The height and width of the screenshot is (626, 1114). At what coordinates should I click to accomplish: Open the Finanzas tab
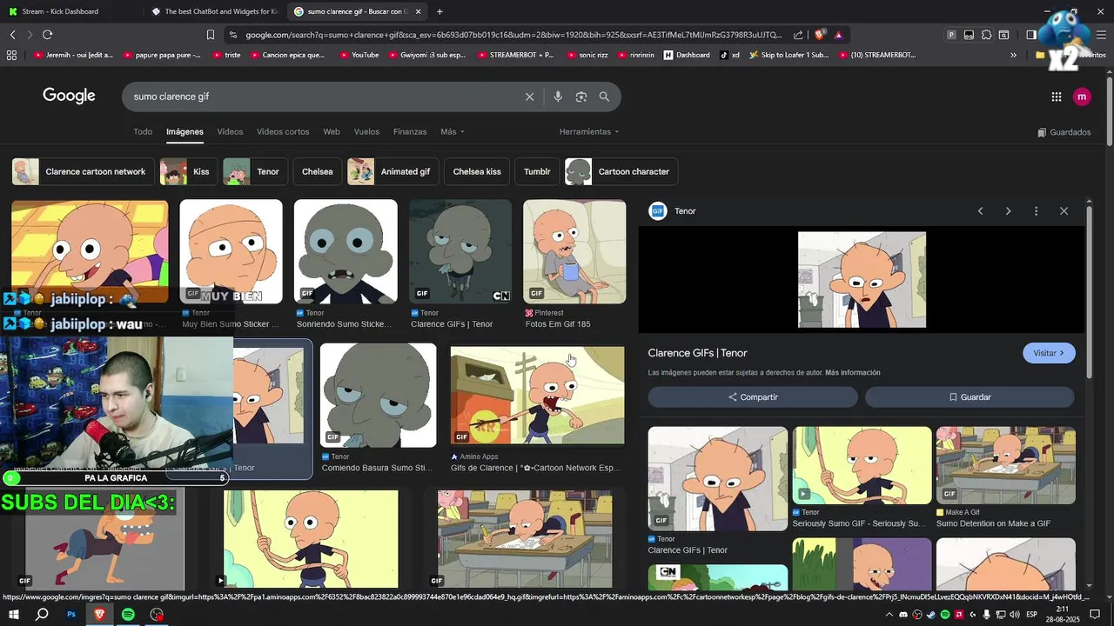pos(410,132)
